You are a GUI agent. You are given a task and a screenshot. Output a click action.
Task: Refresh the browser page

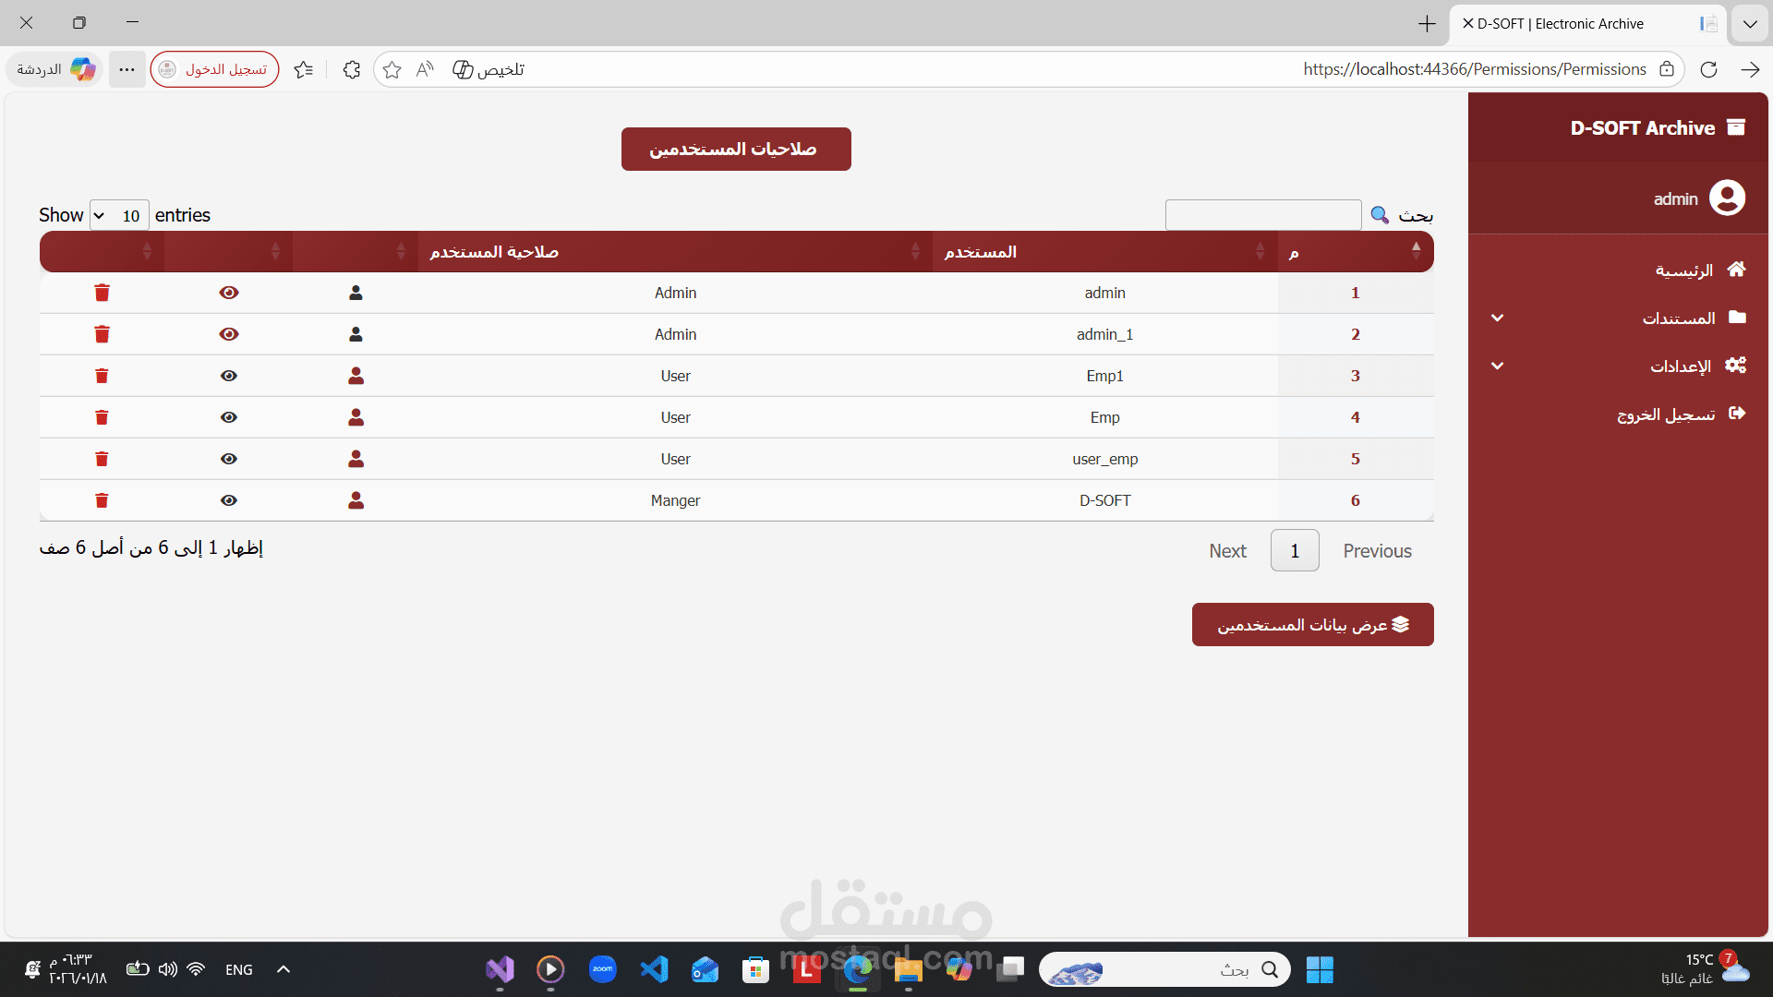tap(1708, 69)
